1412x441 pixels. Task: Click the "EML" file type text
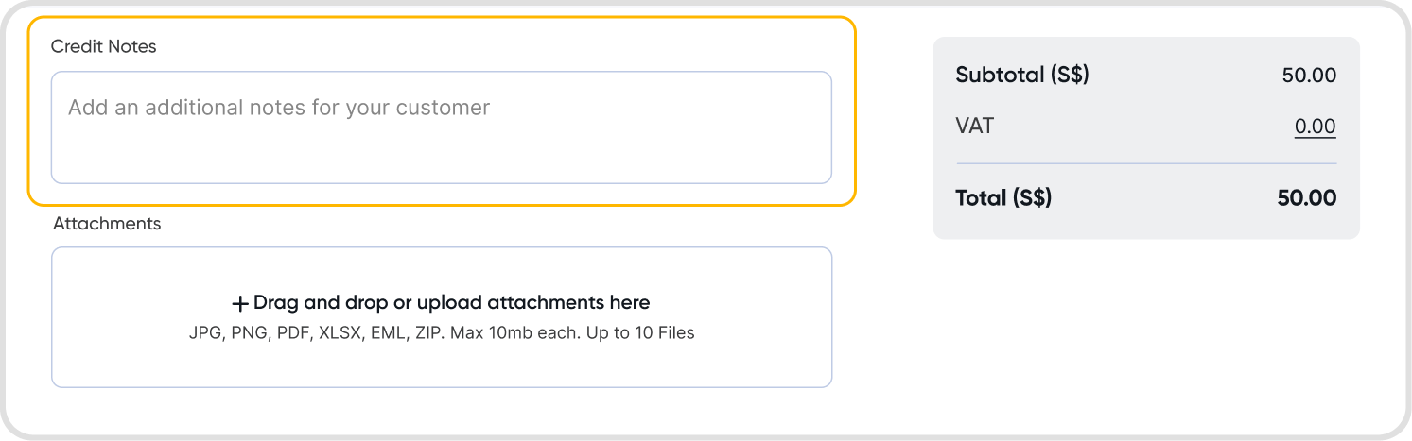391,333
